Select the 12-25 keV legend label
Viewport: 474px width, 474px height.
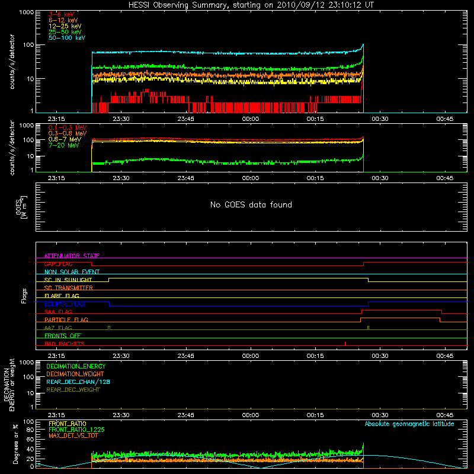65,26
